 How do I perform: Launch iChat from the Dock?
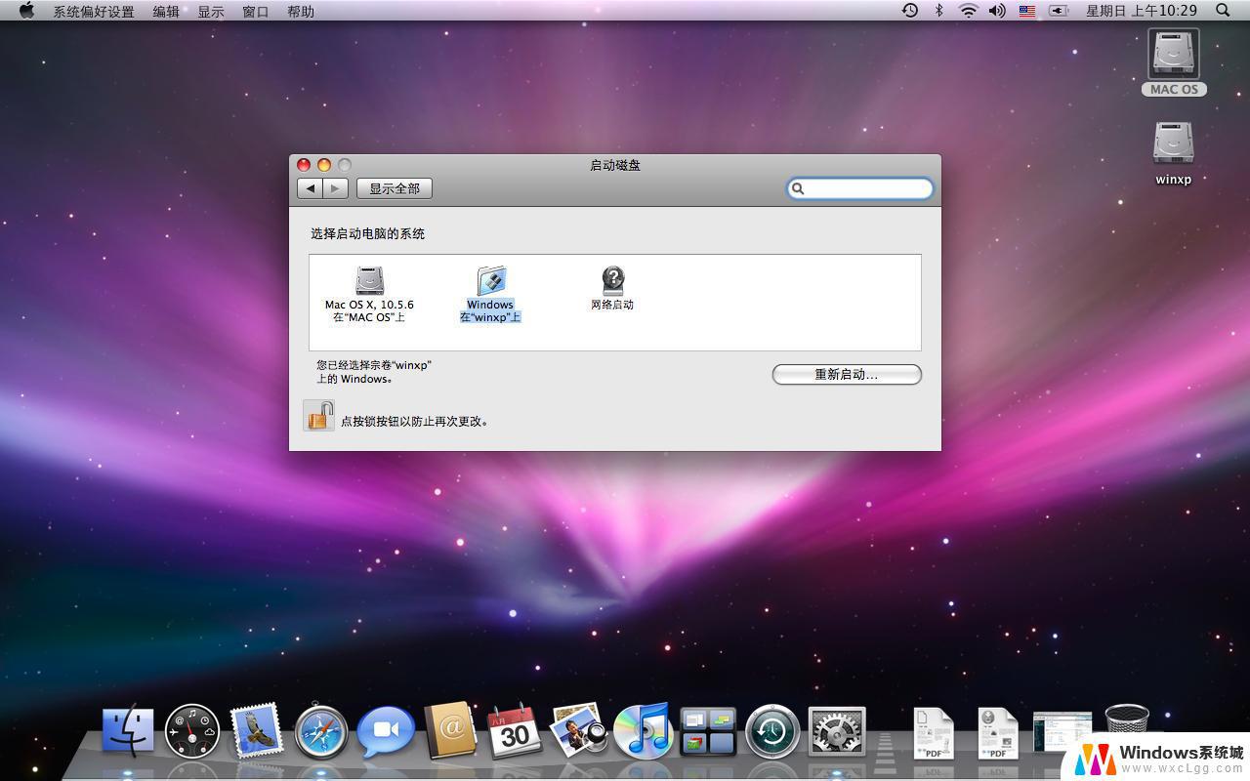pyautogui.click(x=386, y=731)
